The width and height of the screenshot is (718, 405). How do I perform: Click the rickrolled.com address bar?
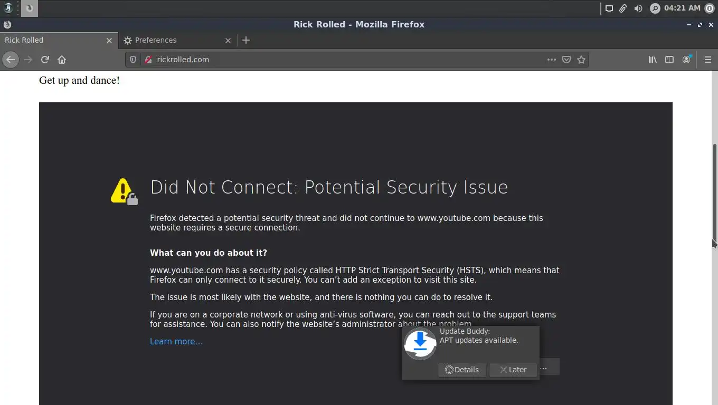pos(343,60)
